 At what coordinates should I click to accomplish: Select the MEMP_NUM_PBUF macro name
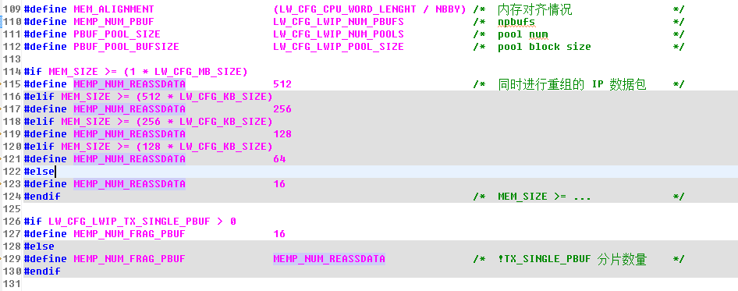pyautogui.click(x=113, y=22)
